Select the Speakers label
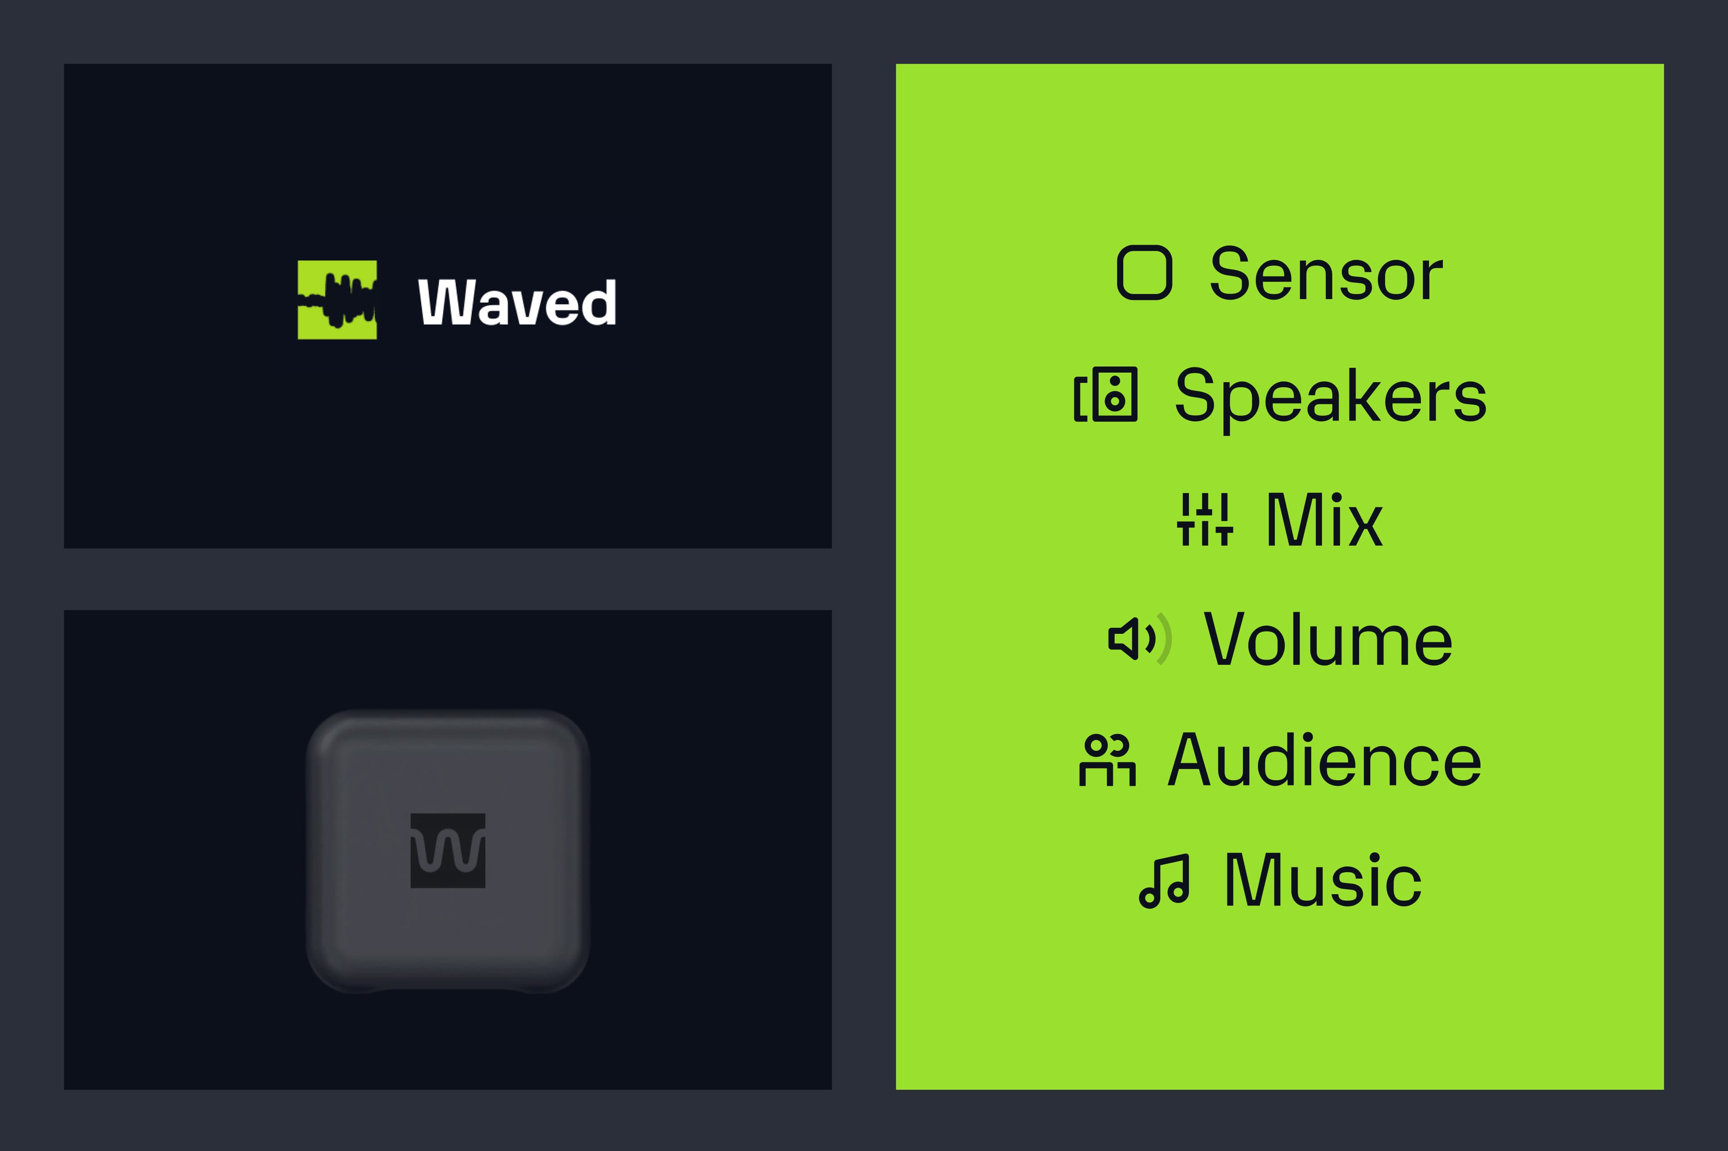 pos(1331,397)
